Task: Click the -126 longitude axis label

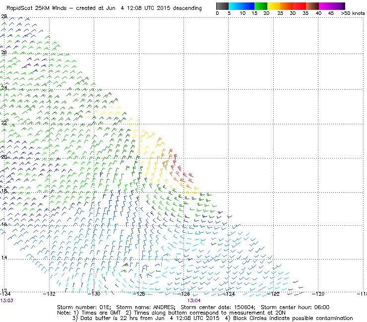Action: point(183,294)
